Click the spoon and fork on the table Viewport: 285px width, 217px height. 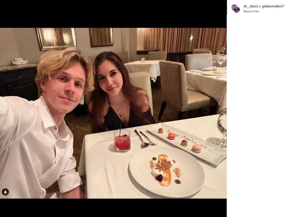point(146,138)
